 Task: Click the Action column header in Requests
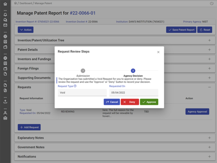coord(189,98)
